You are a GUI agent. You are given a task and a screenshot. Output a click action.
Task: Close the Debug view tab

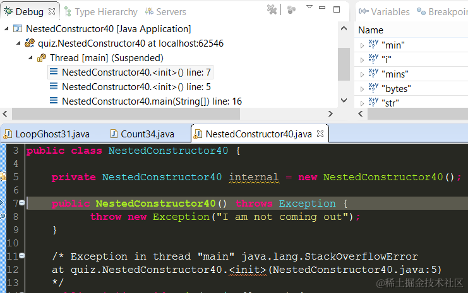point(52,11)
